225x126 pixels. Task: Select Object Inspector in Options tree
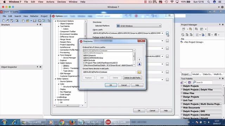click(x=67, y=23)
